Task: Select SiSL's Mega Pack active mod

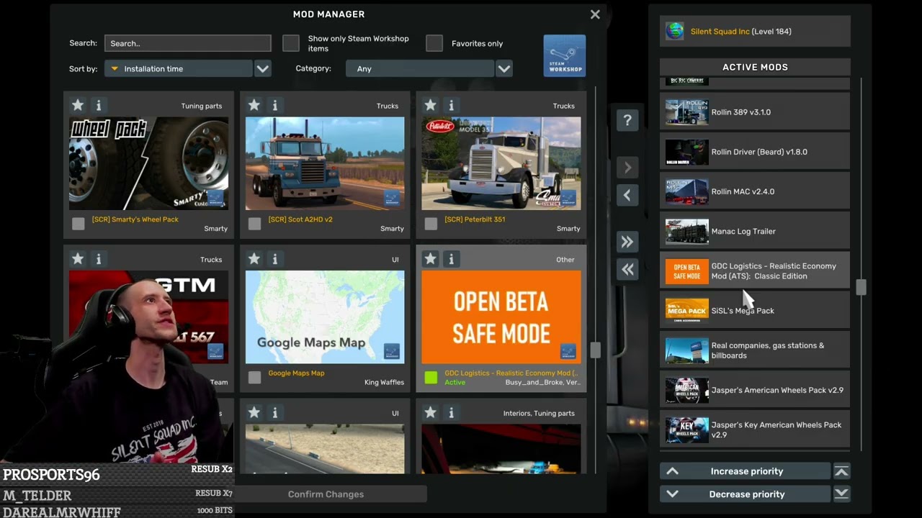Action: pos(755,310)
